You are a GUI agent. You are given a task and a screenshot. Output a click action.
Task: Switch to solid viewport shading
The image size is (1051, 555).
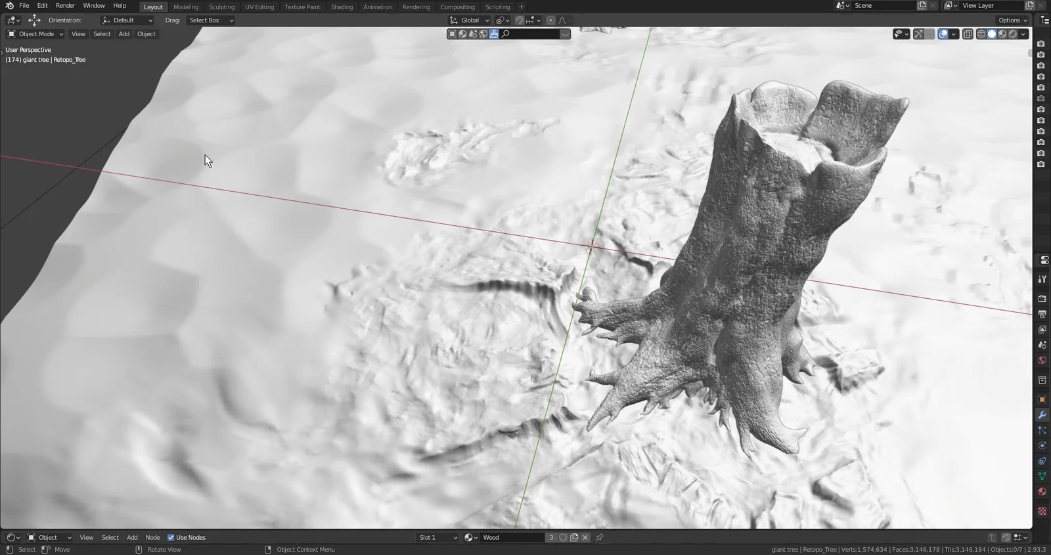click(x=992, y=34)
